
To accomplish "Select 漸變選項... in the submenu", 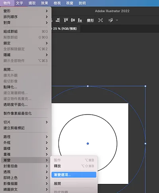I will point(74,175).
